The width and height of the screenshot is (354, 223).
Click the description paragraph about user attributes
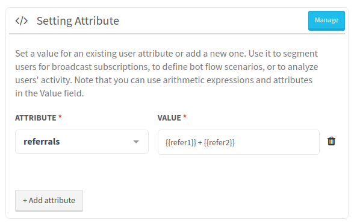pyautogui.click(x=167, y=74)
